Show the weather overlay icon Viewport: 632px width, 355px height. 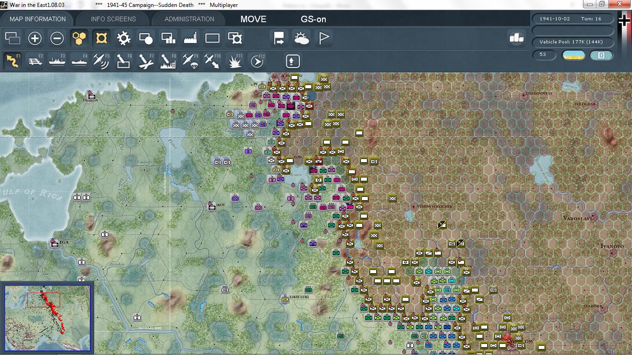pyautogui.click(x=301, y=38)
